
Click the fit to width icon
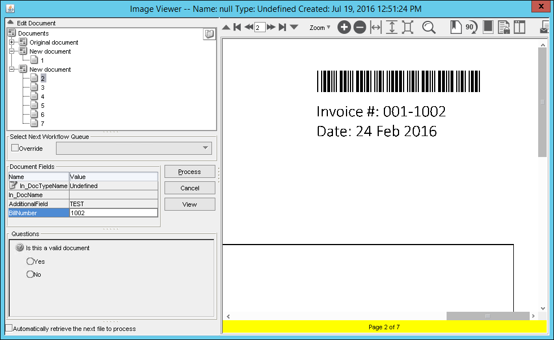[x=376, y=27]
